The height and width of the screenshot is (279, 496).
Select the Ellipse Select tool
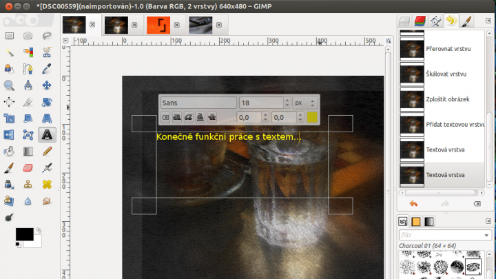[x=28, y=36]
